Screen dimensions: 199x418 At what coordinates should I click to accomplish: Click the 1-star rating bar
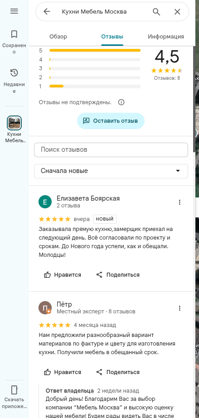[x=95, y=86]
